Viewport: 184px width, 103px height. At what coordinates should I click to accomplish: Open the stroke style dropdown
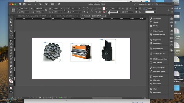tap(119, 12)
